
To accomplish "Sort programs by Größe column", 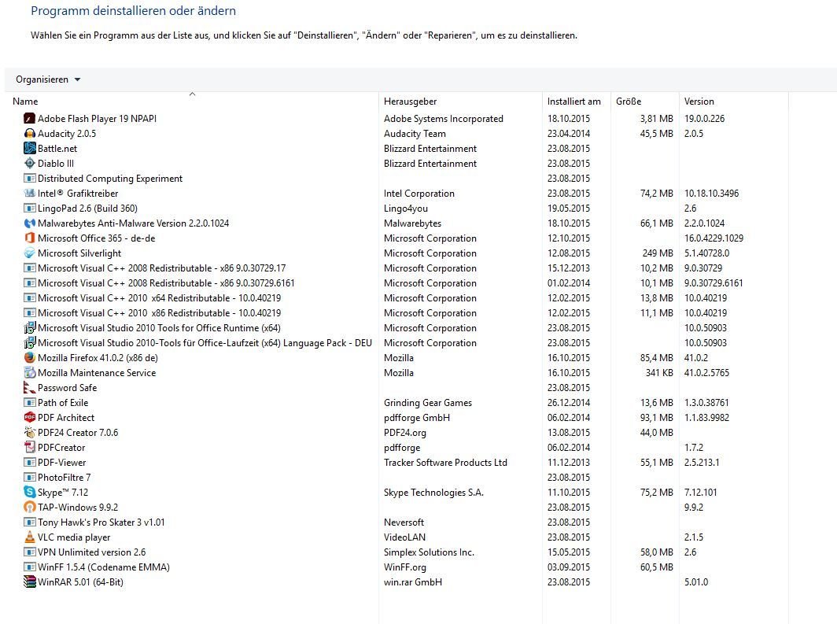I will click(629, 102).
